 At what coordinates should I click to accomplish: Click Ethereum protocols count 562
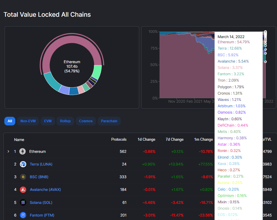[123, 151]
